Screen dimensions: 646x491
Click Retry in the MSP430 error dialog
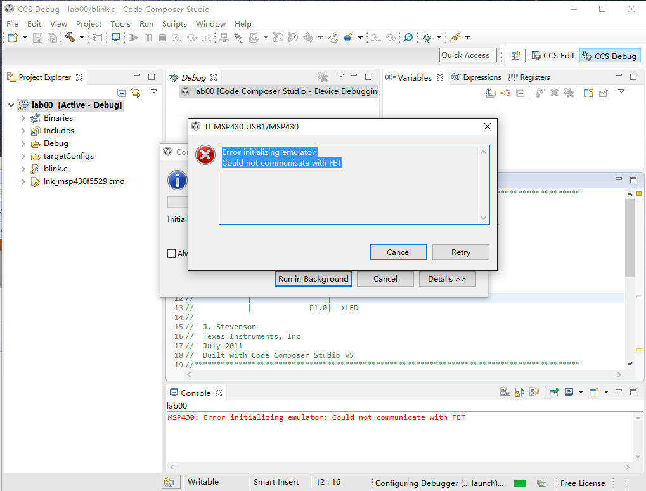click(460, 252)
